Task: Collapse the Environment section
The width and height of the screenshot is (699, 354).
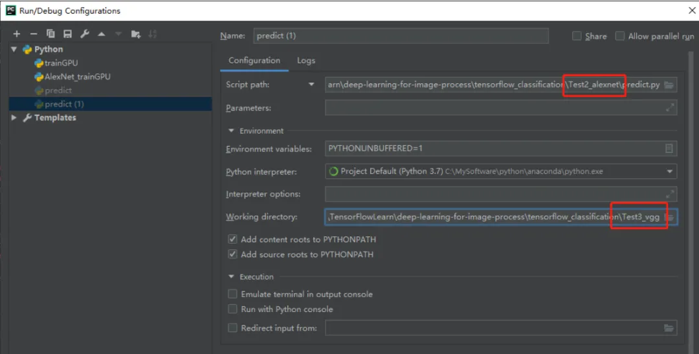Action: pos(232,131)
